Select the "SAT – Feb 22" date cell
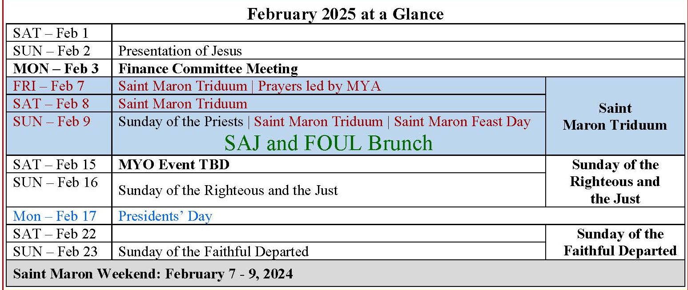Viewport: 688px width, 290px height. pyautogui.click(x=54, y=234)
